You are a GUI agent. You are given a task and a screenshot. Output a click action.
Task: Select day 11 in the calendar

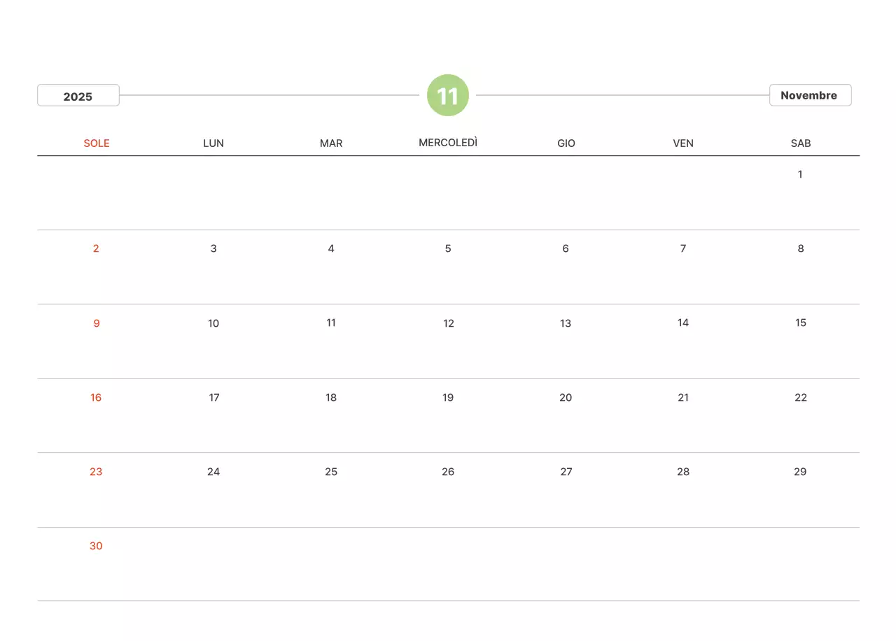[331, 323]
